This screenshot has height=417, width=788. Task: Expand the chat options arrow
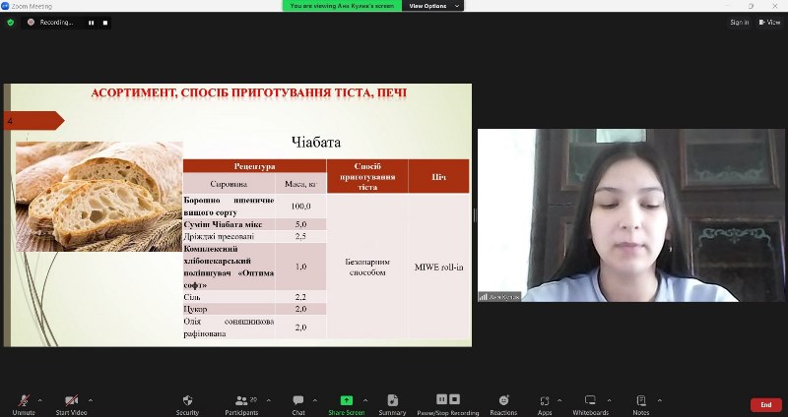[x=315, y=400]
